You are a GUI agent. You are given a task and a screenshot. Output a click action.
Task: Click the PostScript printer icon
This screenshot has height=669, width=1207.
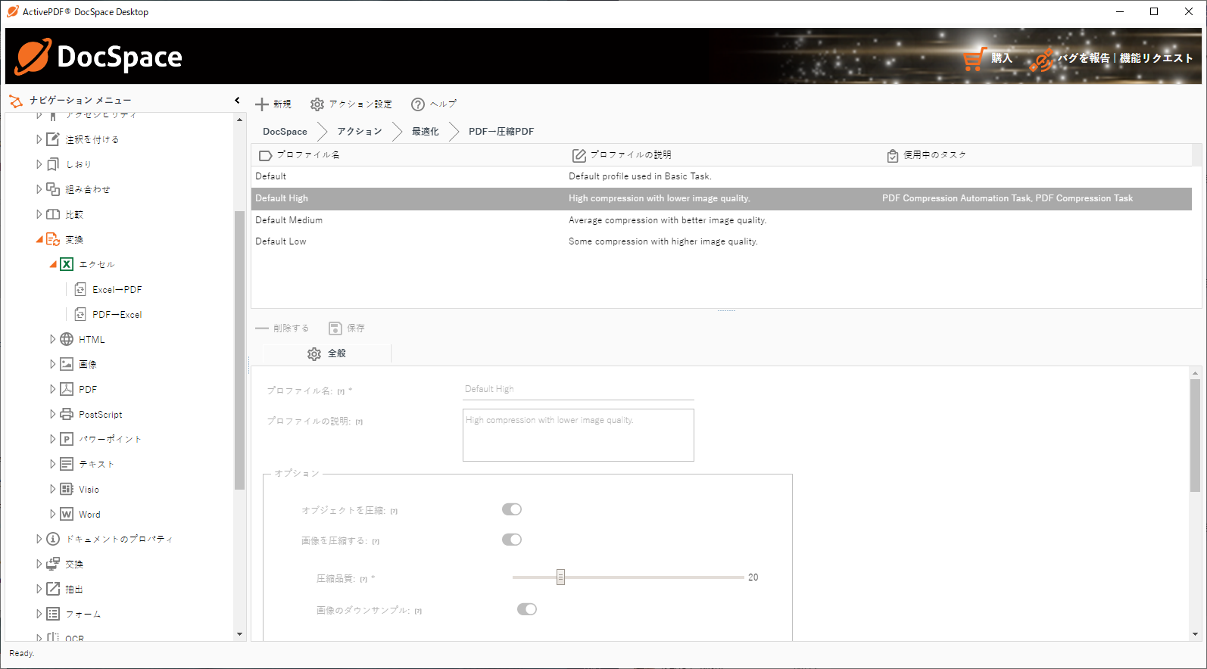[x=67, y=414]
